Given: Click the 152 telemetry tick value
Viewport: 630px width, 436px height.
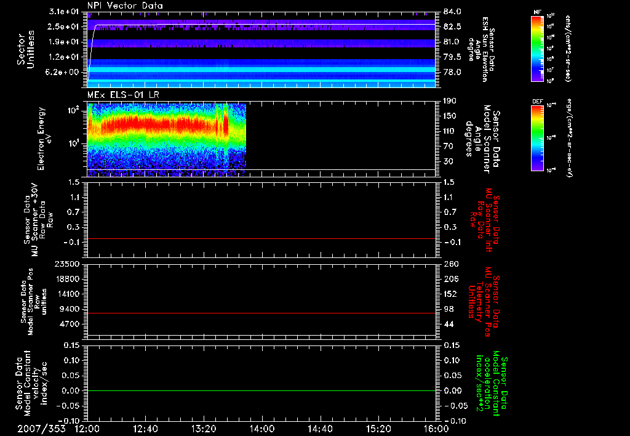Looking at the screenshot, I should [450, 294].
